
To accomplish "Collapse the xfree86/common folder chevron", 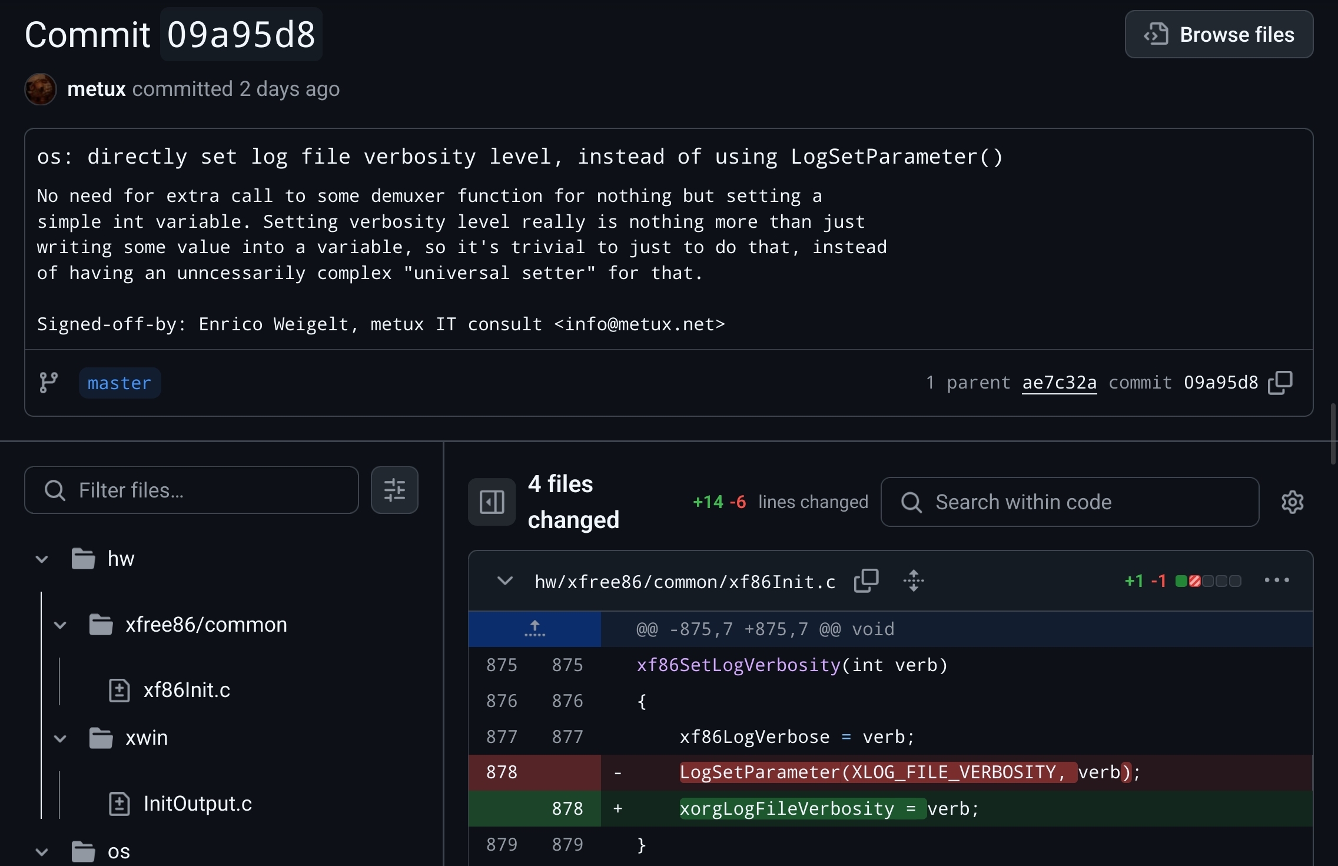I will pos(60,625).
